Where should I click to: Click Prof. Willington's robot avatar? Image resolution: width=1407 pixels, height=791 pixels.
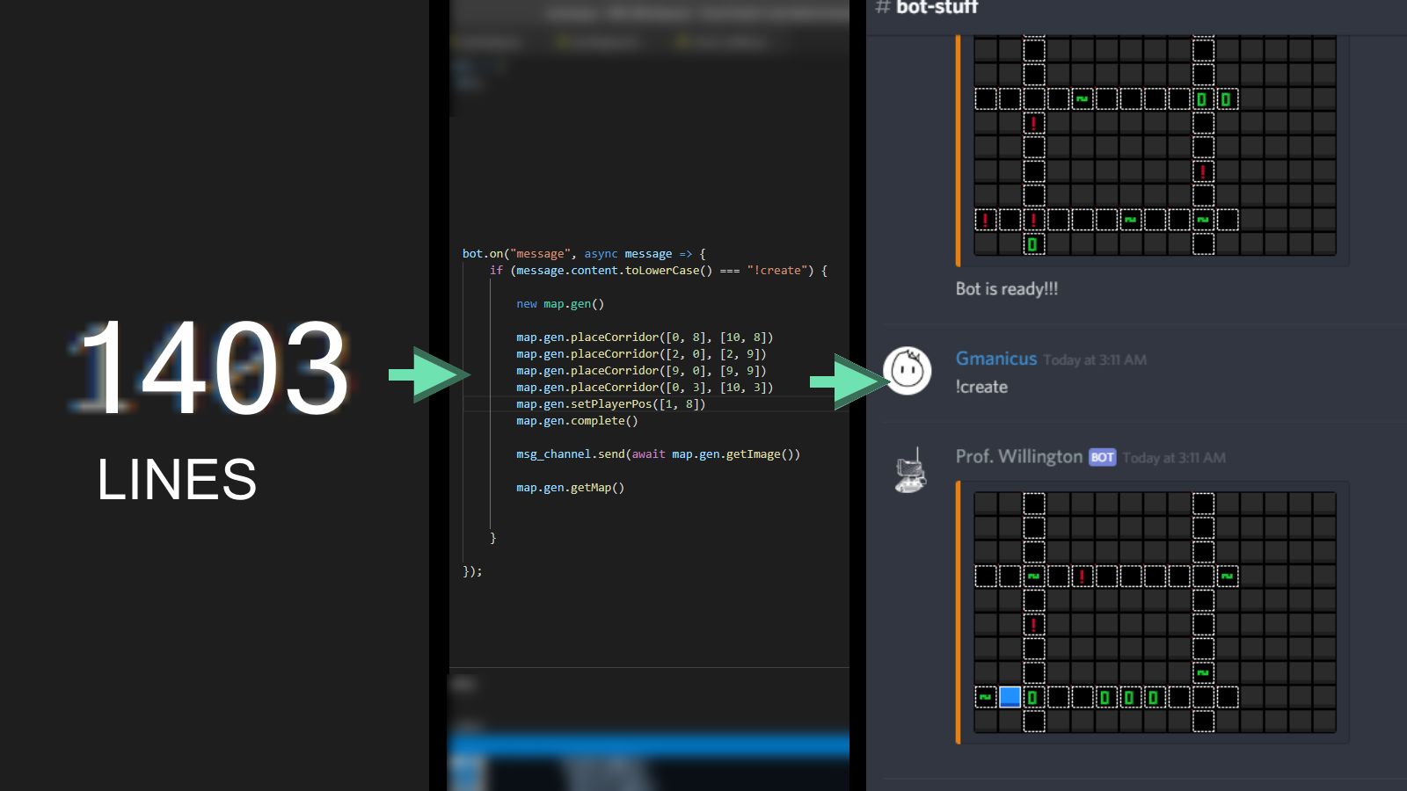coord(910,470)
